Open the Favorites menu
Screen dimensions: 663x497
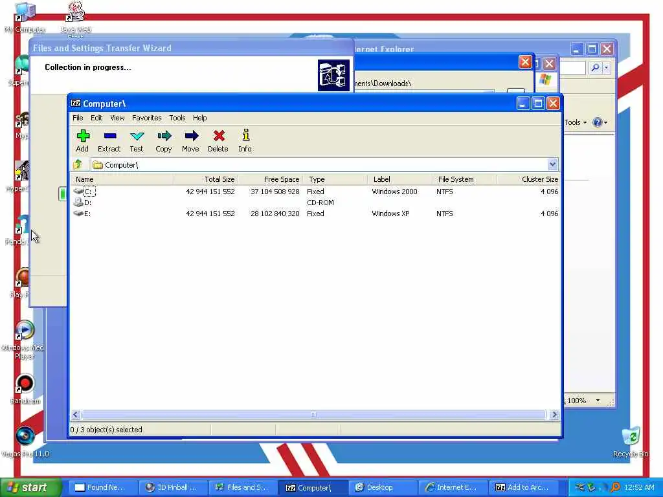(x=147, y=118)
